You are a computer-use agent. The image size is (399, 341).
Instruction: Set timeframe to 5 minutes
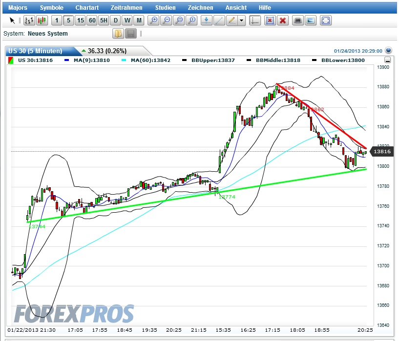68,20
